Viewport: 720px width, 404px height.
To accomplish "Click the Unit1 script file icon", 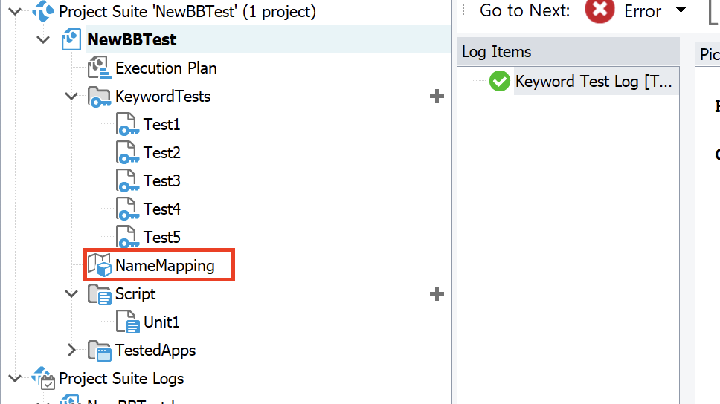I will (x=127, y=322).
